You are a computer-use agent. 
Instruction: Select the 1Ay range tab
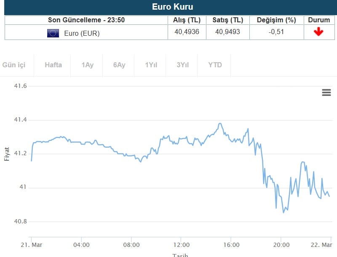click(88, 65)
